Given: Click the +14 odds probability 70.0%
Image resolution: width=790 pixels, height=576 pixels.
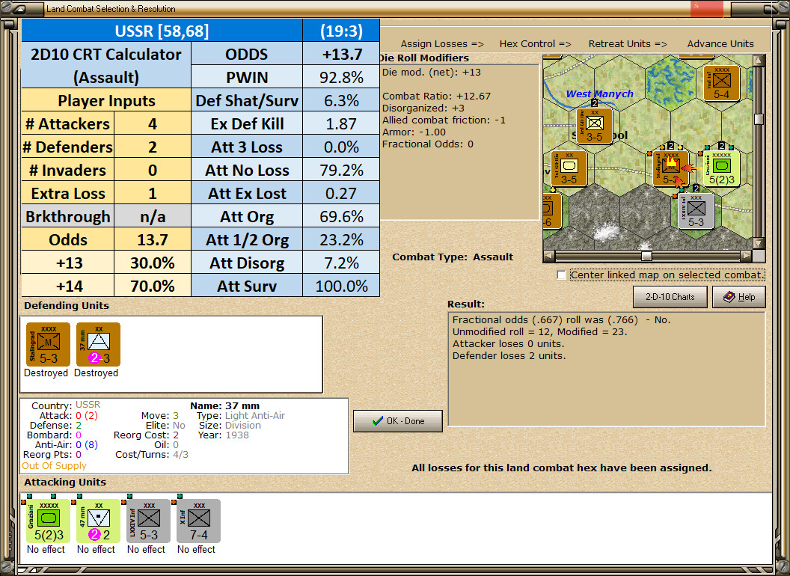Looking at the screenshot, I should coord(153,286).
